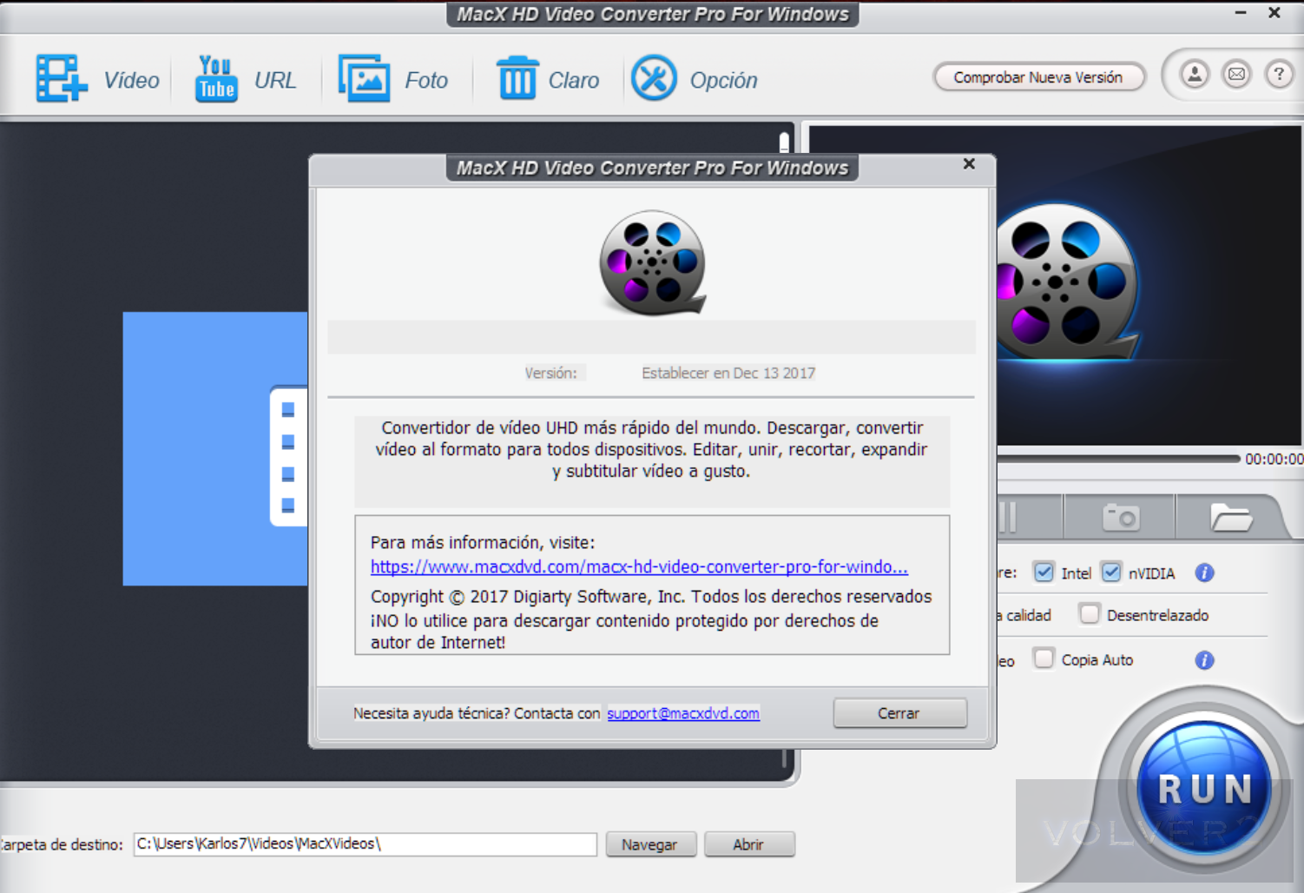The width and height of the screenshot is (1304, 893).
Task: Open the help question mark icon
Action: tap(1278, 75)
